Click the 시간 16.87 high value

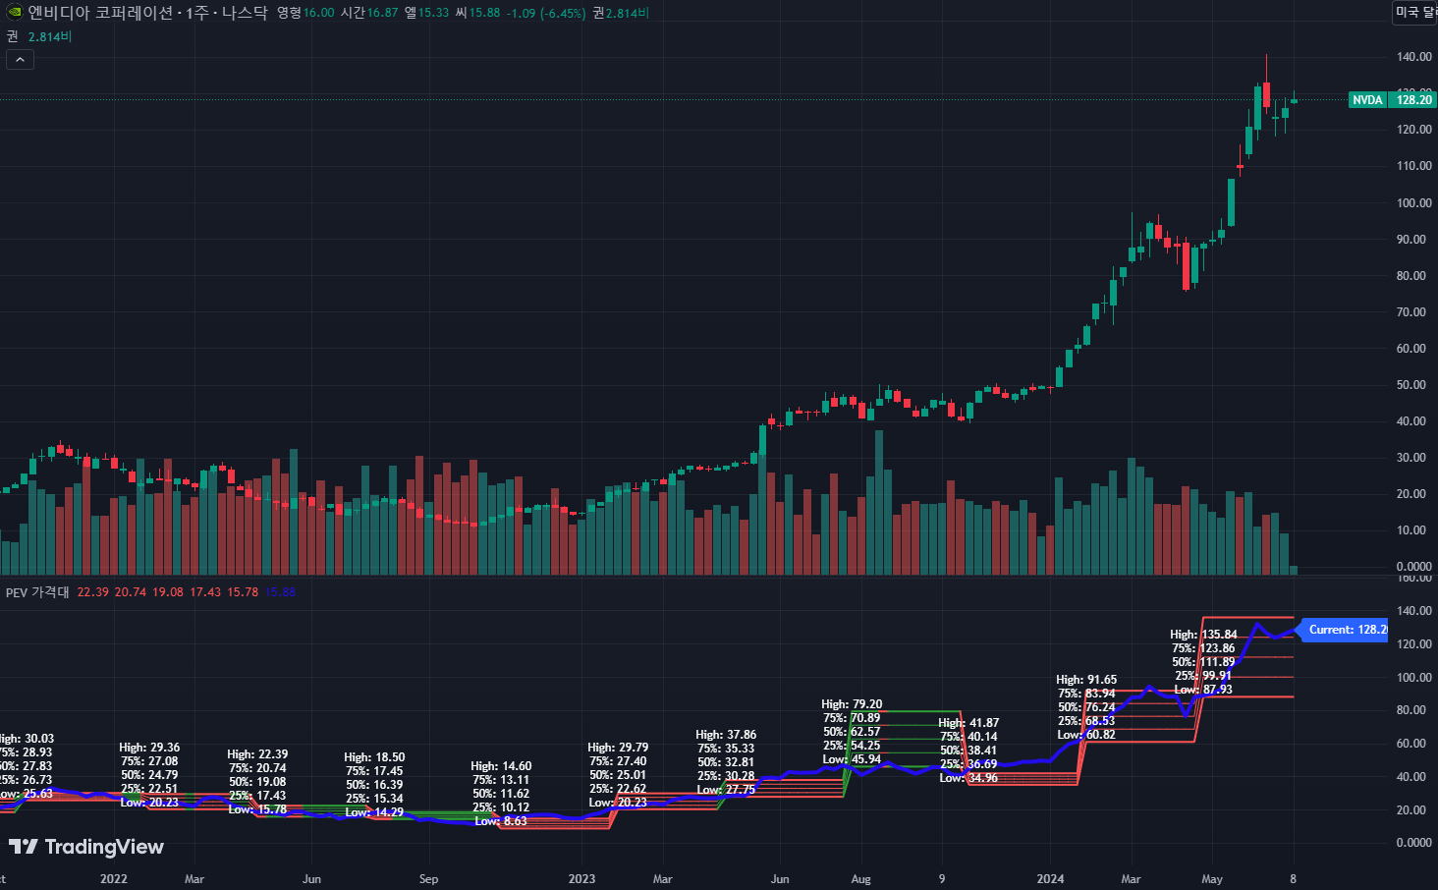[x=369, y=13]
